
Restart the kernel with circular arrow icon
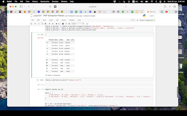pos(66,24)
